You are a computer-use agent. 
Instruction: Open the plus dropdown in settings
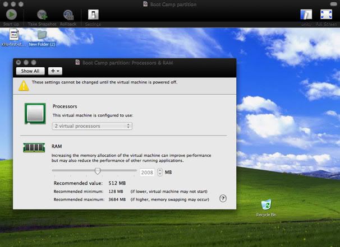[x=55, y=71]
